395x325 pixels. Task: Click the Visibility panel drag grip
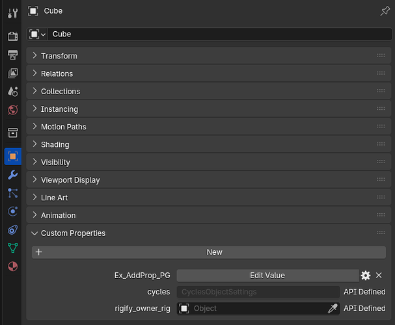381,162
